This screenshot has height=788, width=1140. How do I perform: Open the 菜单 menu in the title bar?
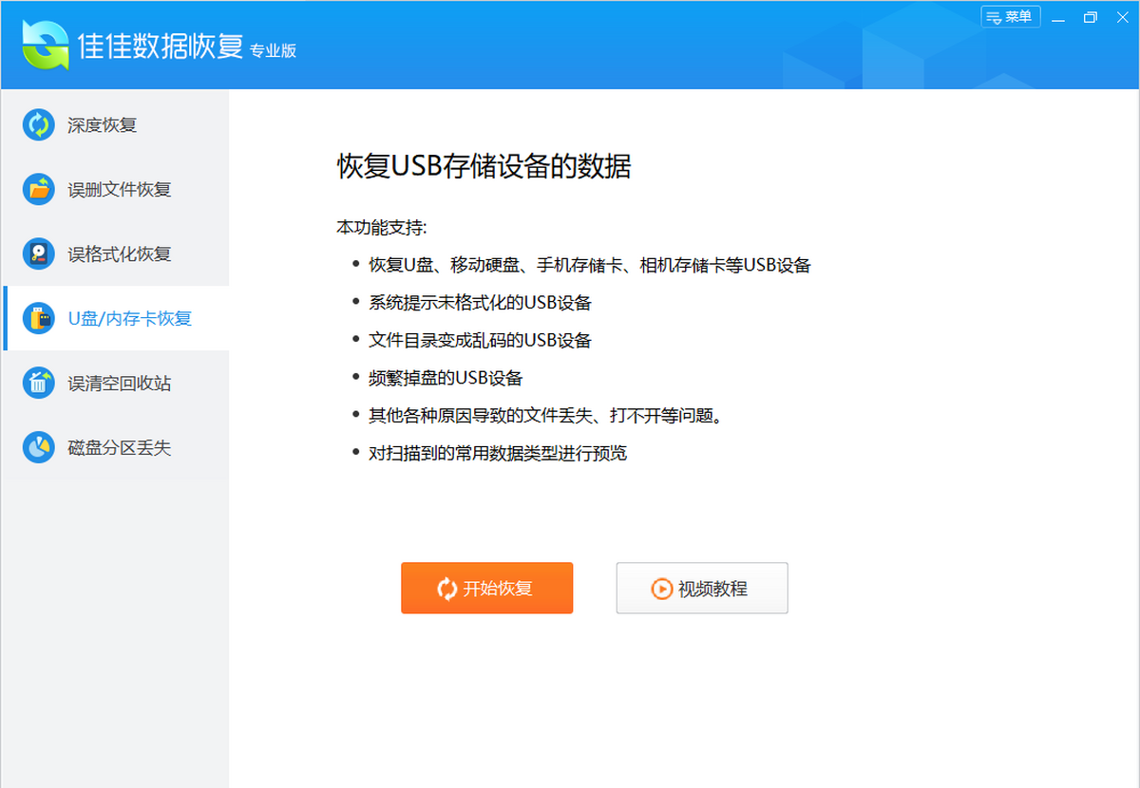[x=1011, y=17]
